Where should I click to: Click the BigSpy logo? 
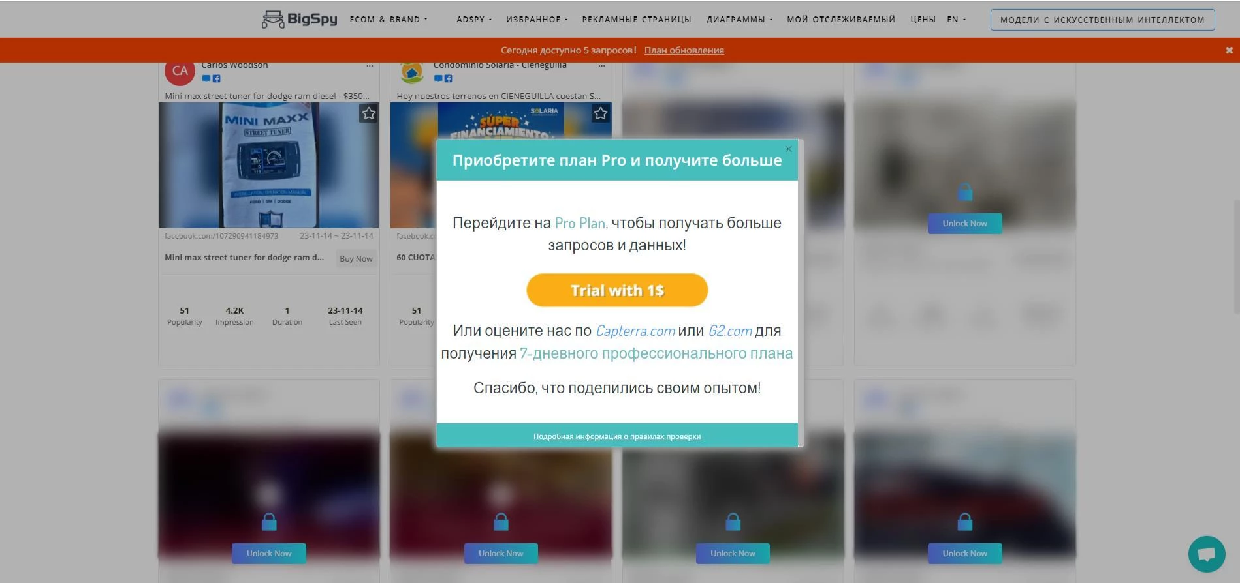click(299, 19)
